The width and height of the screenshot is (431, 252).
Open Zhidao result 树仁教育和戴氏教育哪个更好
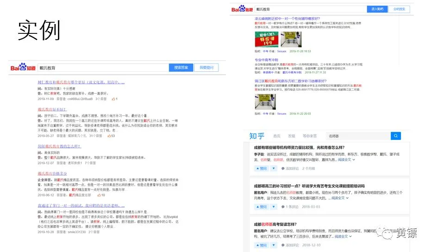coord(81,82)
